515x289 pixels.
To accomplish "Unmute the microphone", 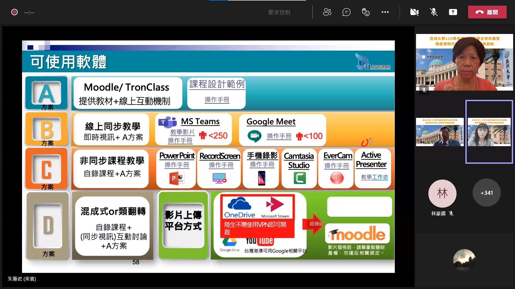I will [433, 12].
